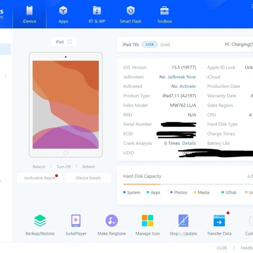Go to Smart Flash tab

click(x=131, y=15)
